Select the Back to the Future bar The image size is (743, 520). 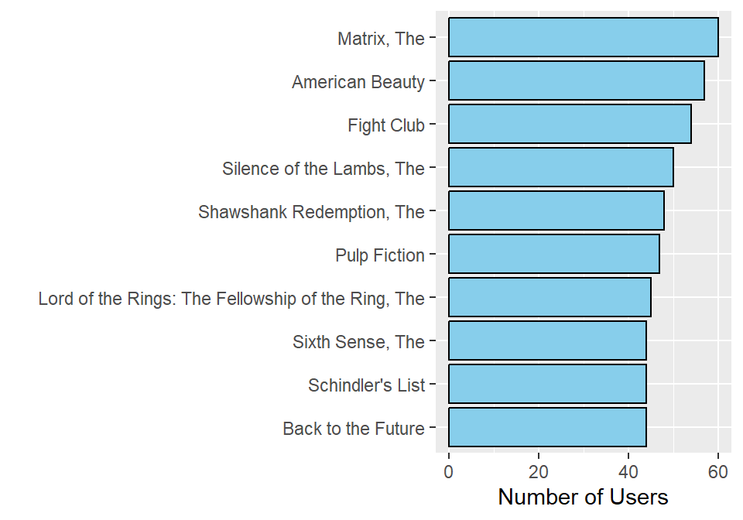pyautogui.click(x=547, y=427)
